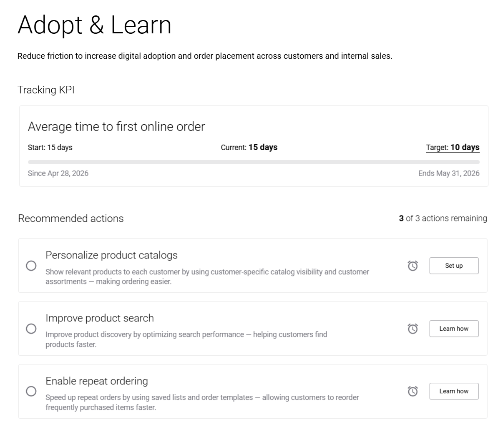Image resolution: width=498 pixels, height=427 pixels.
Task: Click the Average time to first online order heading
Action: 116,127
